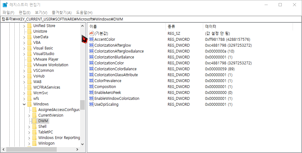Click the CurrentVersion folder icon

(x=34, y=115)
